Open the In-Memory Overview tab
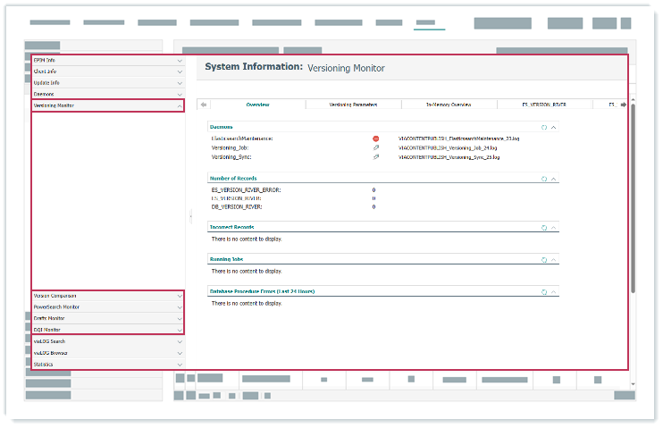 pos(449,105)
